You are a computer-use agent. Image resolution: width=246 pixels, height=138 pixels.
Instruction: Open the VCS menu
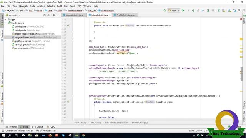[80, 6]
